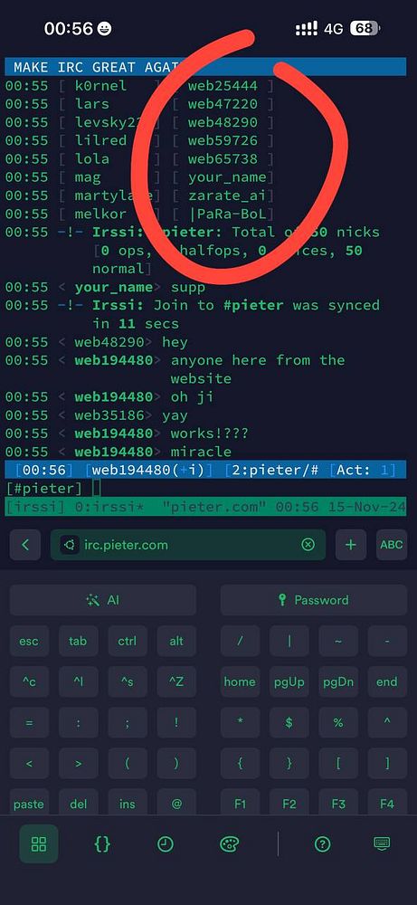Screen dimensions: 417x905
Task: Open the curly braces snippets icon
Action: [x=102, y=843]
